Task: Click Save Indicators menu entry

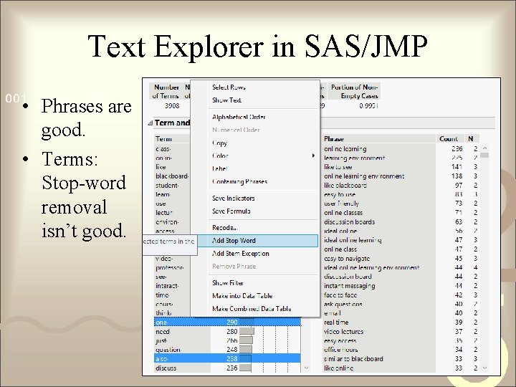Action: point(234,199)
